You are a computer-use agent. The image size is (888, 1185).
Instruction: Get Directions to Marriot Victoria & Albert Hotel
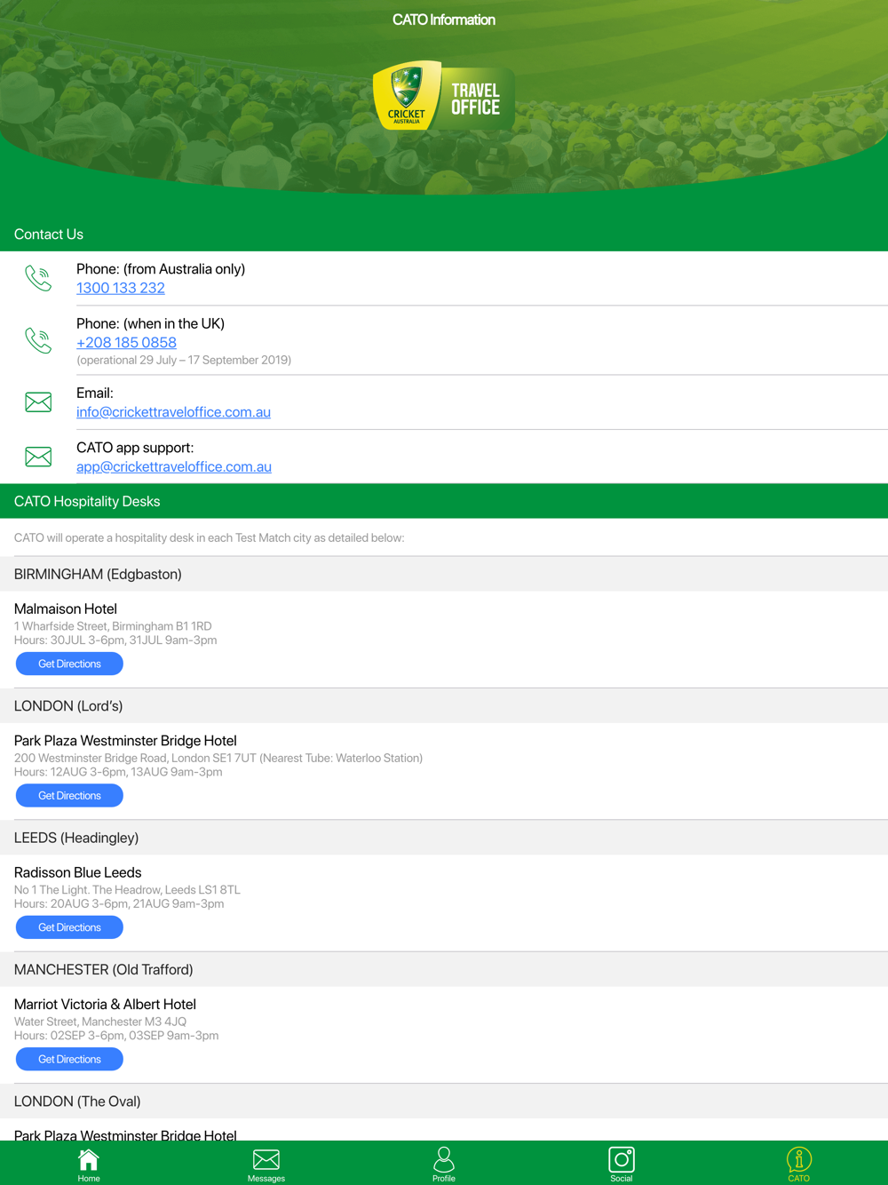(x=69, y=1059)
